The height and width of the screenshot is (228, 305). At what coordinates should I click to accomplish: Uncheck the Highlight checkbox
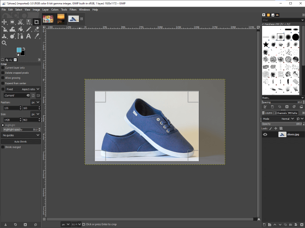click(x=3, y=125)
